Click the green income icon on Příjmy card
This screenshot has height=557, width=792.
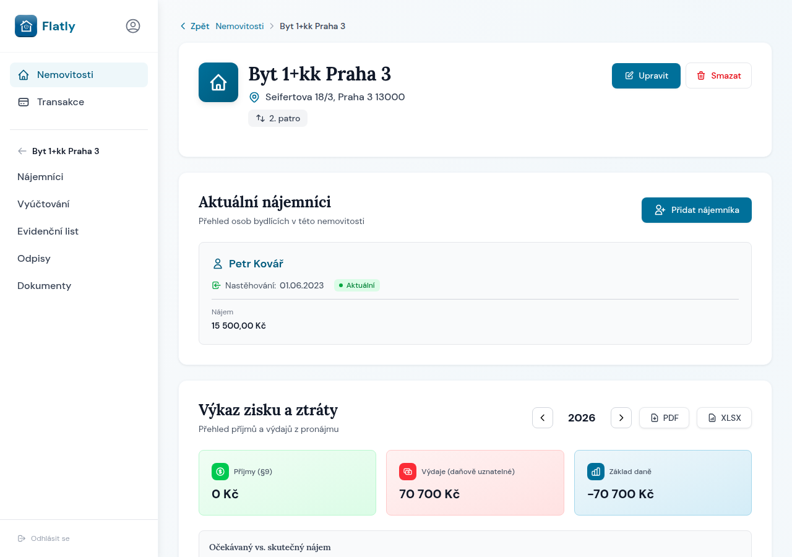220,472
